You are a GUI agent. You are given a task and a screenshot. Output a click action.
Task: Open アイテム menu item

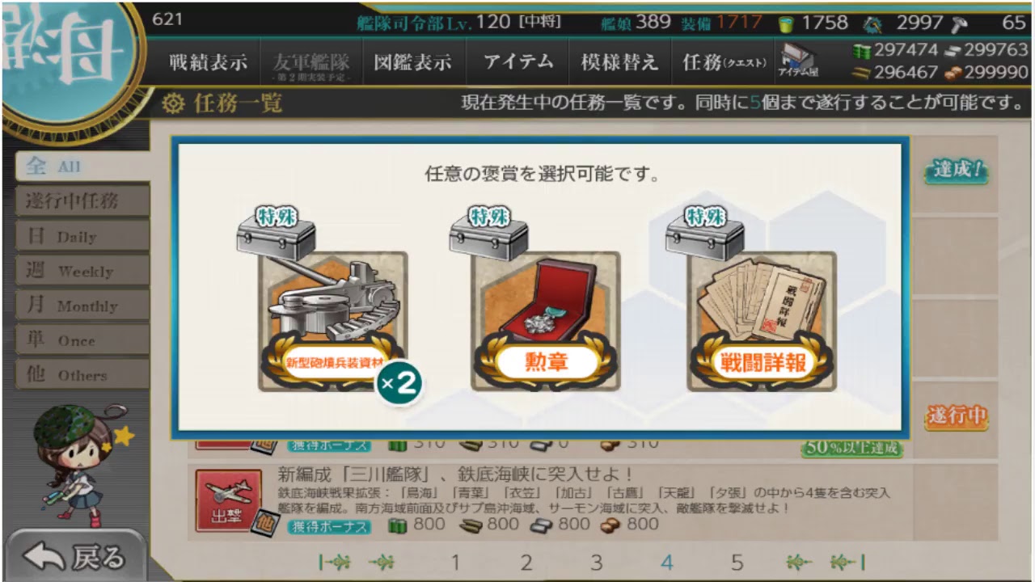[x=518, y=62]
